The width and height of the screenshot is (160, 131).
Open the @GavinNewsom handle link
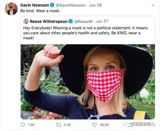coord(70,5)
